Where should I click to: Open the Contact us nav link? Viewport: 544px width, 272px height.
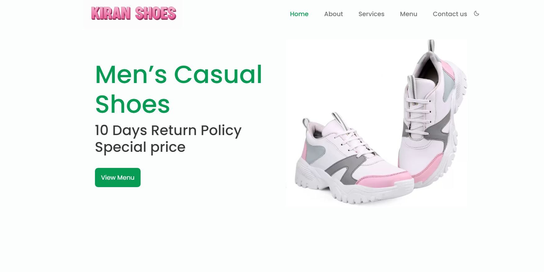click(450, 14)
